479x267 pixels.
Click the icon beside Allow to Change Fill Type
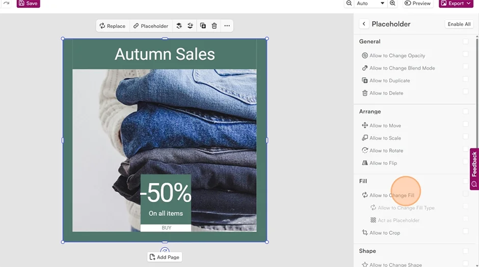pyautogui.click(x=373, y=207)
